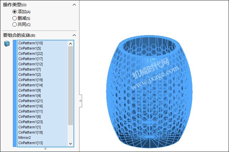
Task: Click the list box resize handle below the list
Action: (45, 149)
